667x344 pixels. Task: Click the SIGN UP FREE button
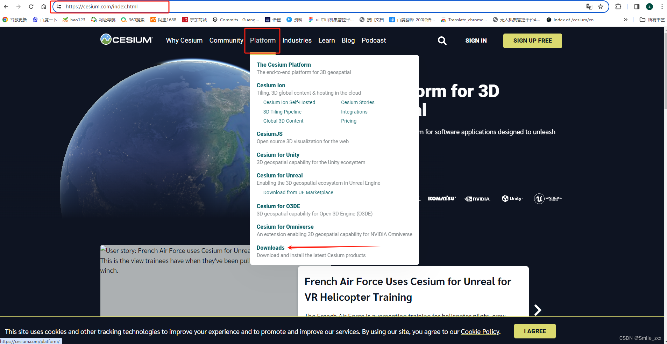click(x=533, y=41)
